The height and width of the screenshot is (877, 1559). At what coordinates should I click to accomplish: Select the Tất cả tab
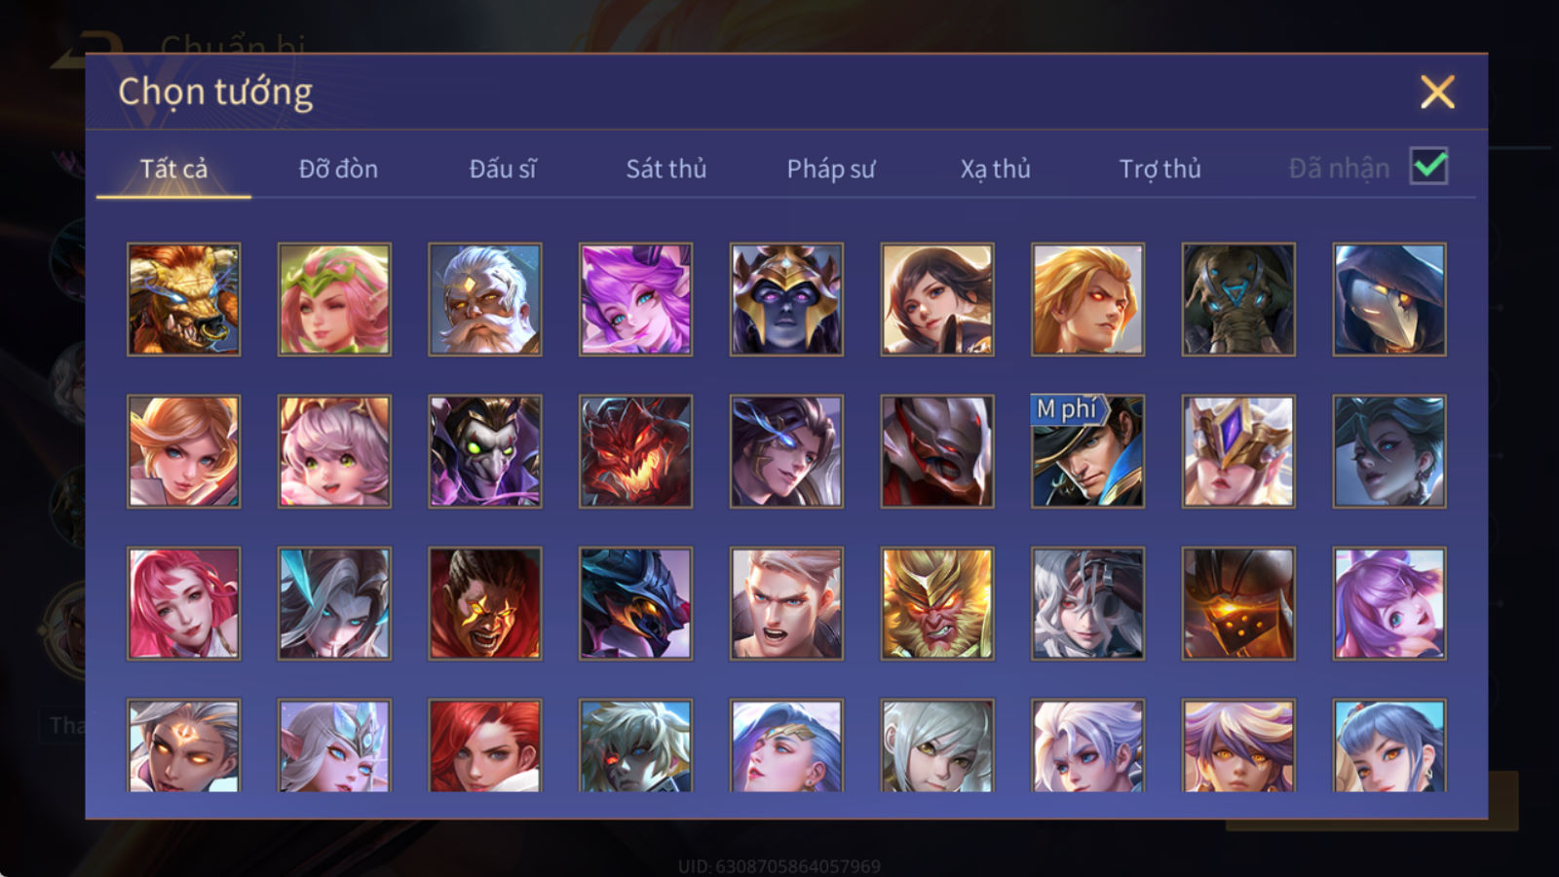[x=173, y=169]
